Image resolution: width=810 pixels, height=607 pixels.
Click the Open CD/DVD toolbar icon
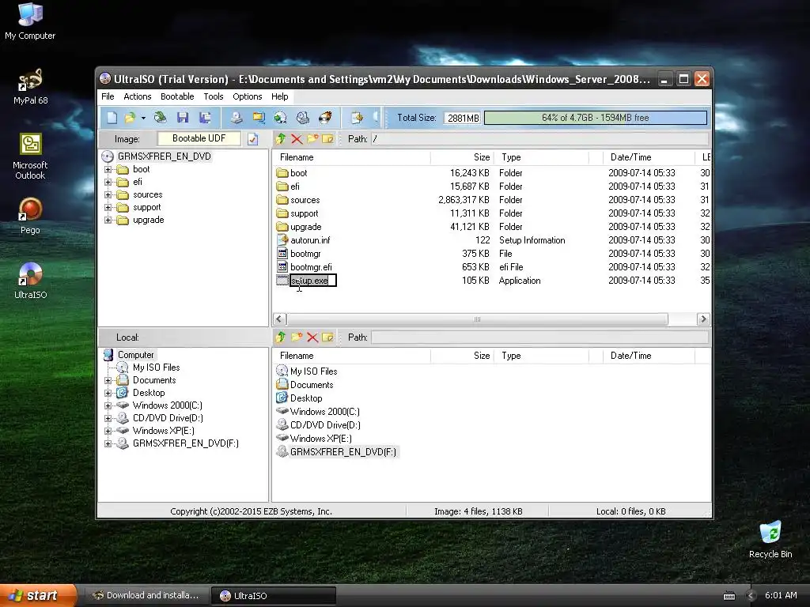[x=160, y=118]
